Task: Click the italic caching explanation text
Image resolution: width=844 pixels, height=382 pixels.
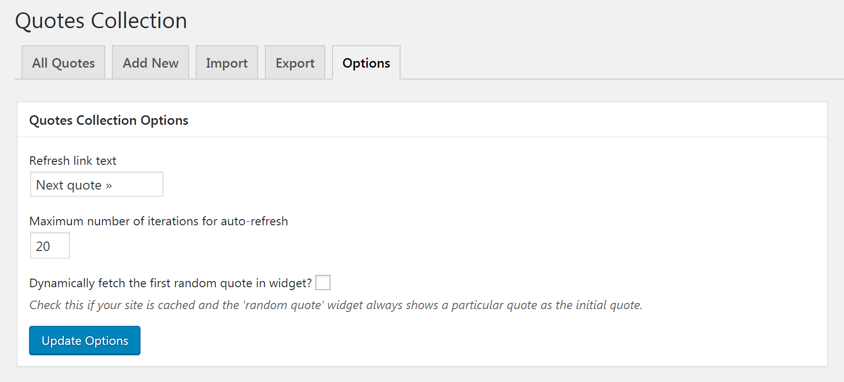Action: tap(336, 305)
